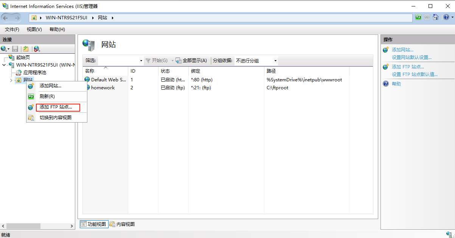Click the Up folder icon in the Connections toolbar
The image size is (455, 238).
pyautogui.click(x=26, y=49)
